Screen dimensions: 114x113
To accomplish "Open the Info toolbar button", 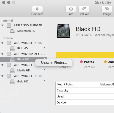I will (x=71, y=9).
